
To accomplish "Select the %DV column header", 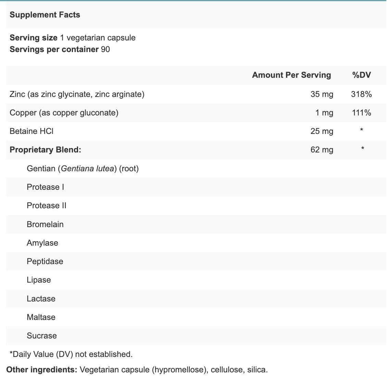I will [x=361, y=75].
